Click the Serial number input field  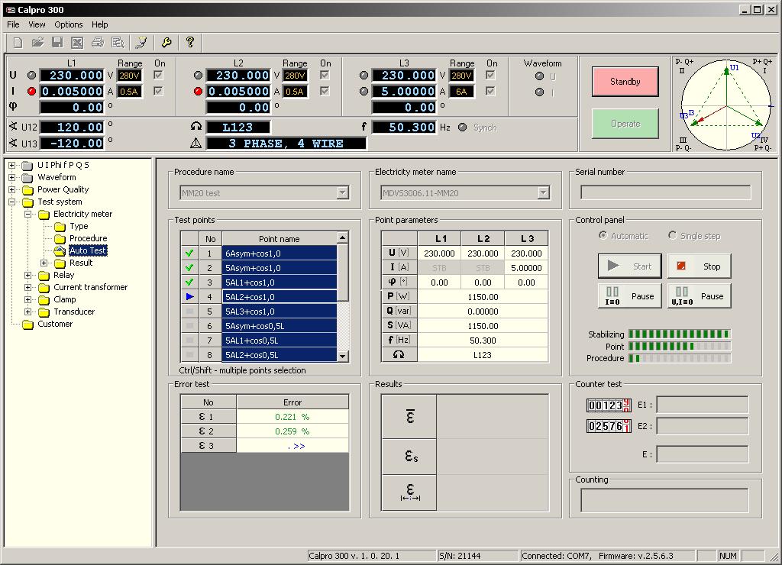pos(666,192)
